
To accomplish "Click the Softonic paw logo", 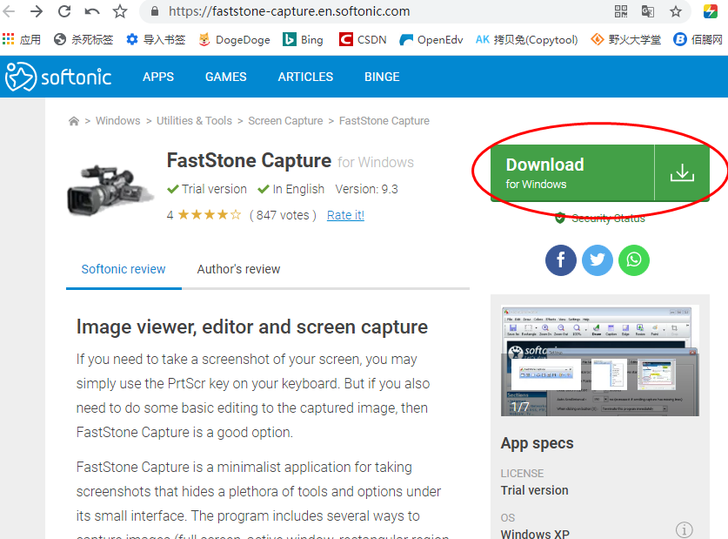I will point(19,77).
